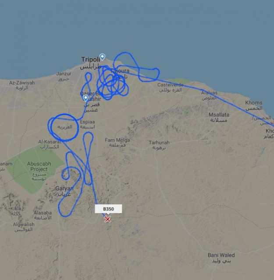Select the airport pin near Qaser Bin Ghashir
The image size is (274, 280).
85,98
